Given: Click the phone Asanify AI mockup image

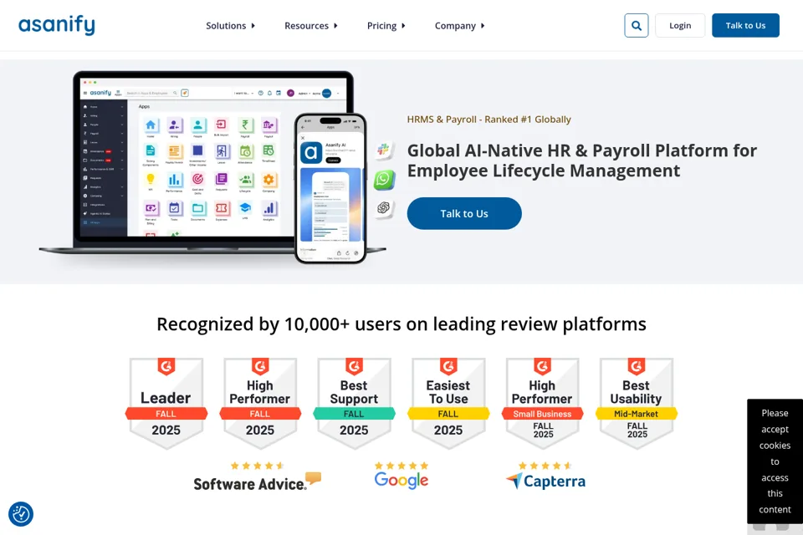Looking at the screenshot, I should click(x=330, y=188).
